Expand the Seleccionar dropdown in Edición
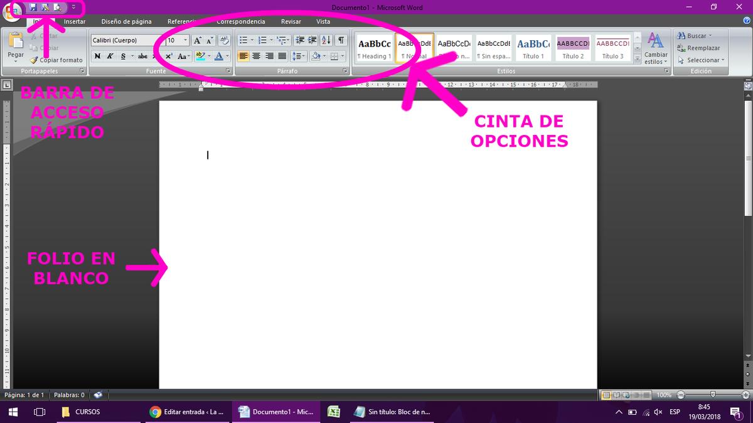The height and width of the screenshot is (423, 753). 703,60
